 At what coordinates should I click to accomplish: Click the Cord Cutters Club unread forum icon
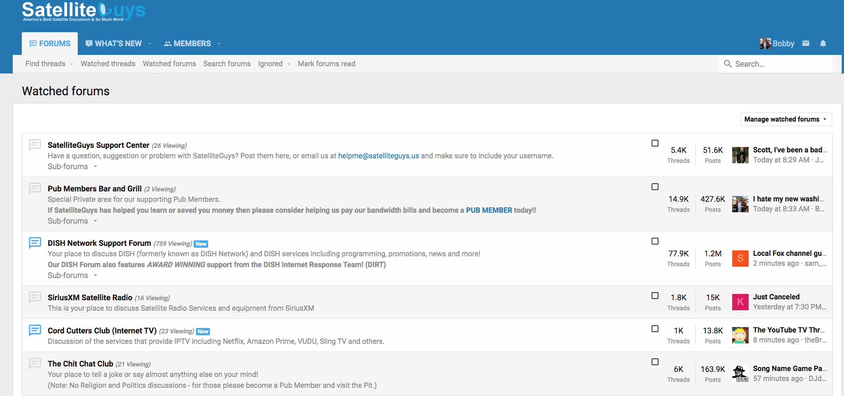(x=35, y=330)
